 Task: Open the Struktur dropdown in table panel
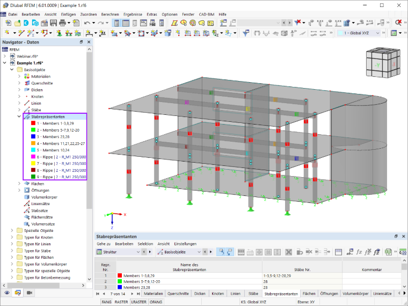[x=119, y=252]
